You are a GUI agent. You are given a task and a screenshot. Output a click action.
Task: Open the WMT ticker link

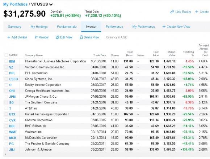13,132
